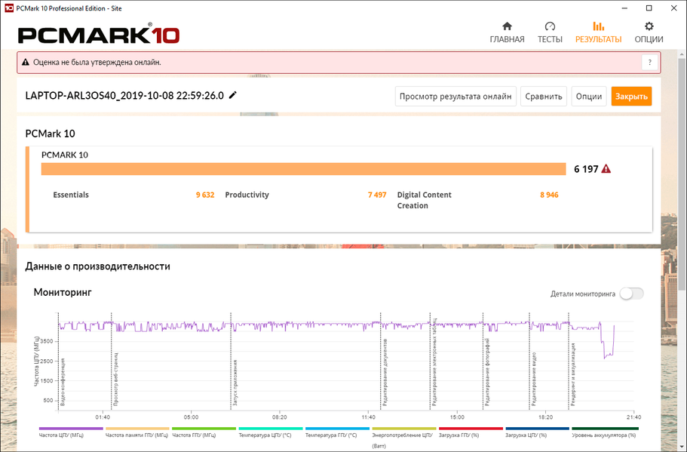This screenshot has height=452, width=687.
Task: Toggle Частота памяти ГПУ legend swatch
Action: tap(137, 429)
